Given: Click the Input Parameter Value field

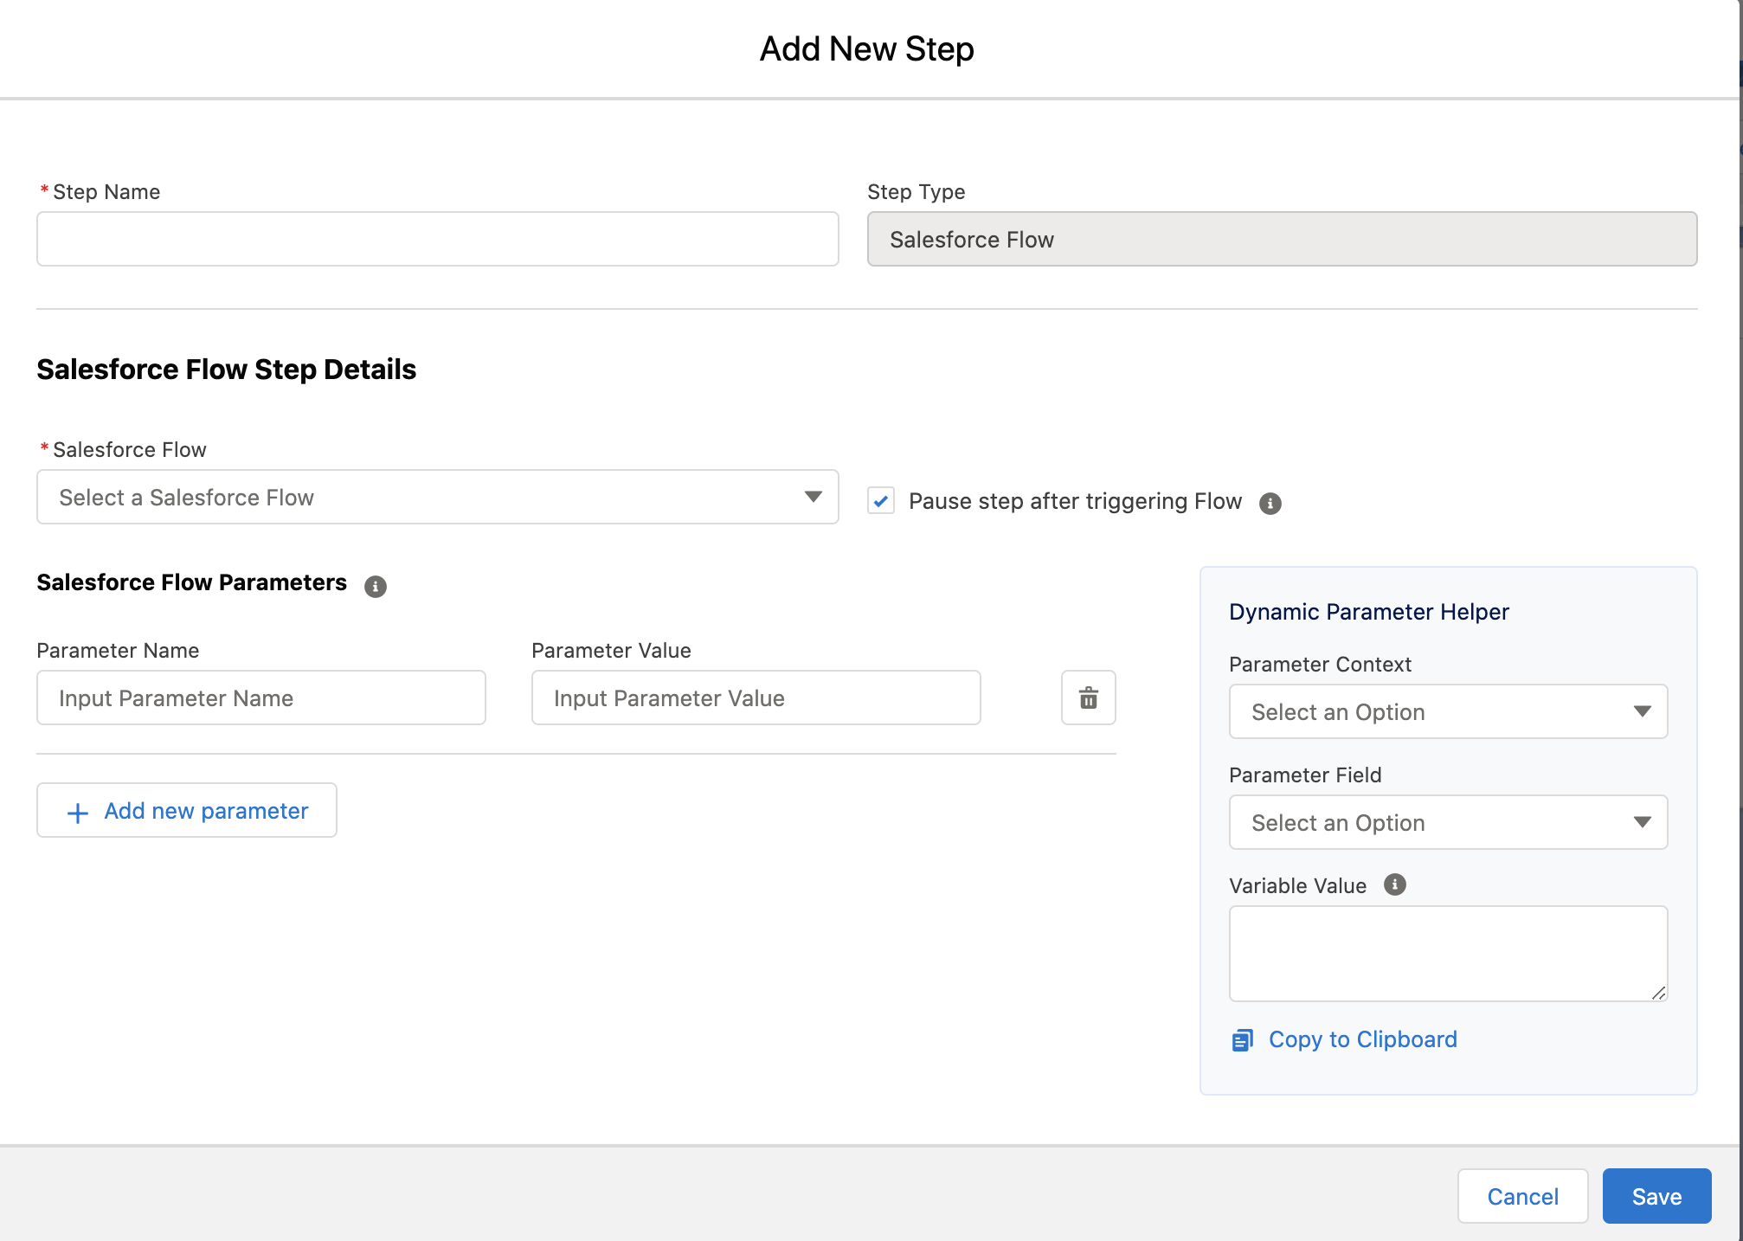Looking at the screenshot, I should pyautogui.click(x=756, y=698).
